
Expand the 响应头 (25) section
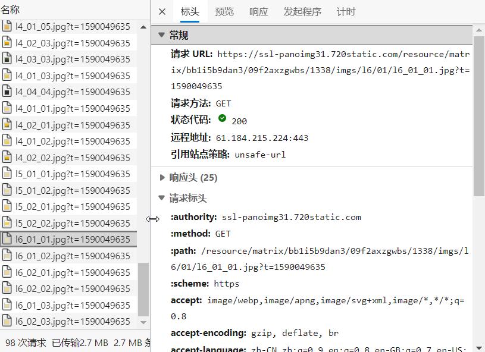162,177
